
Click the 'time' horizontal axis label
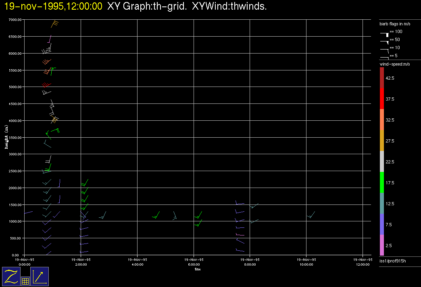coord(198,269)
